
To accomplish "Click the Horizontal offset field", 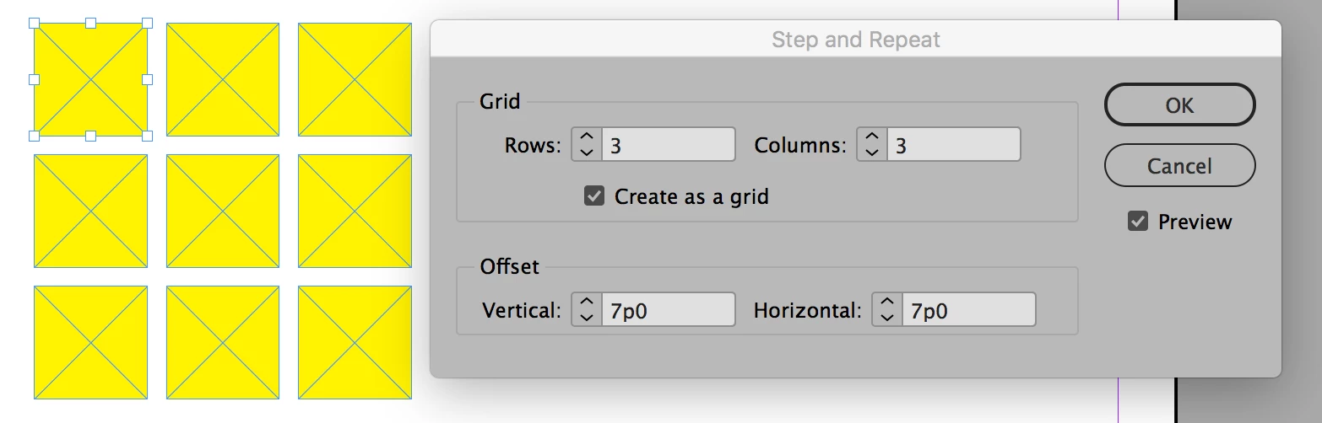I will coord(967,310).
